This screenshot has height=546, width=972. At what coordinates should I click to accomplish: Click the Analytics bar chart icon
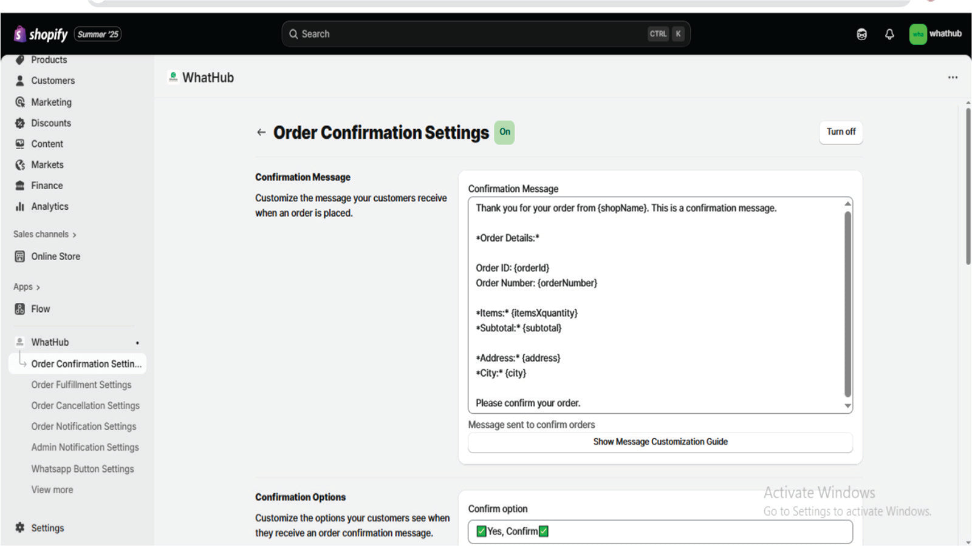click(20, 207)
